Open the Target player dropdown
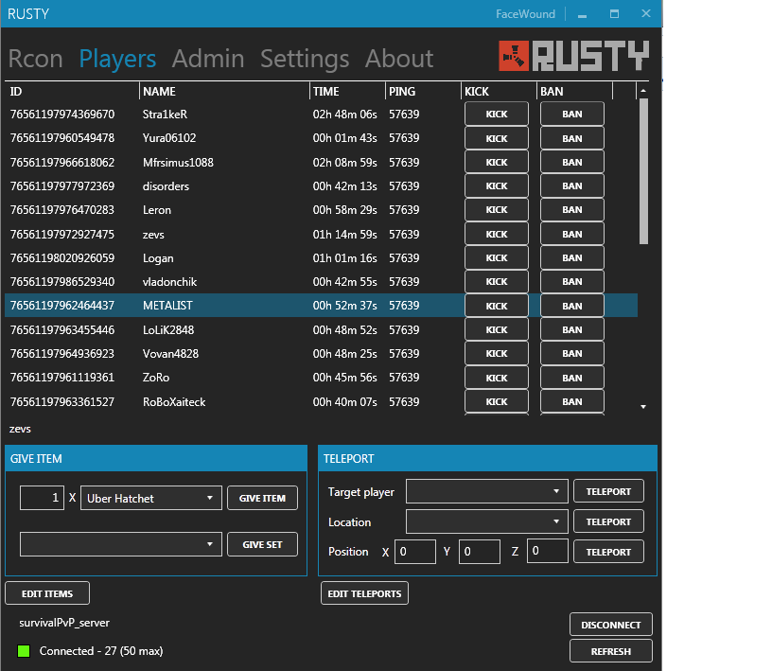The width and height of the screenshot is (772, 671). tap(487, 491)
